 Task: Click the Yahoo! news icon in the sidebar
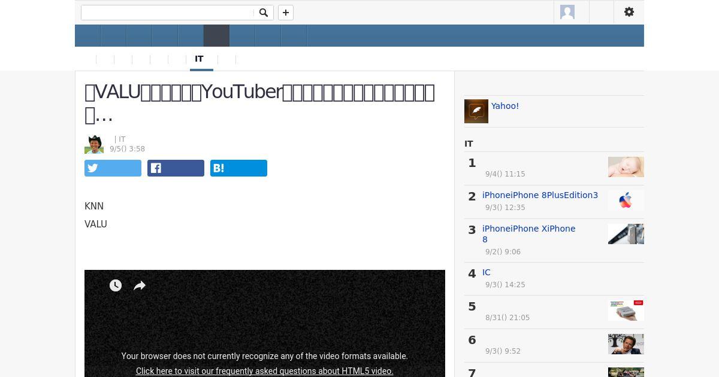476,111
